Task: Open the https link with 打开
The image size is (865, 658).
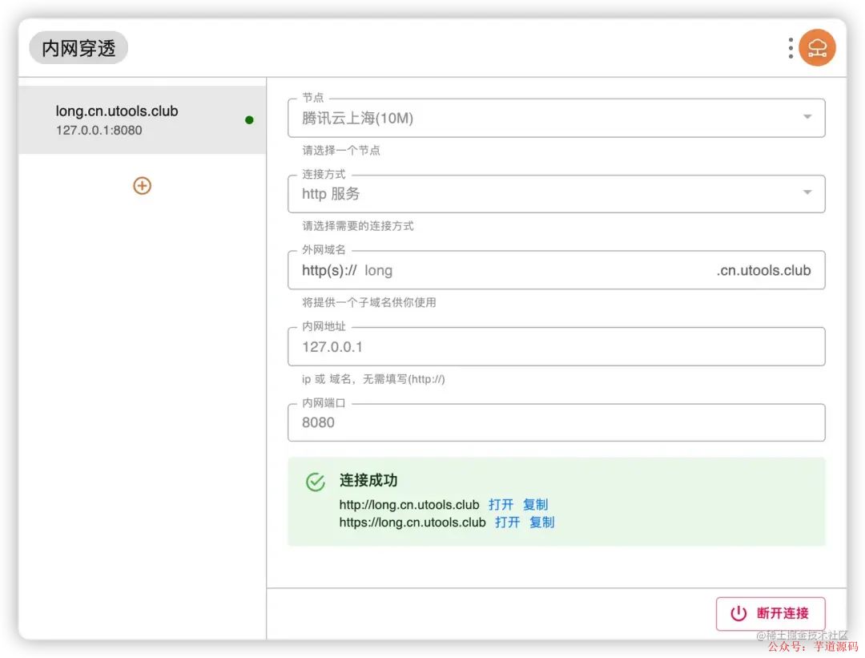Action: [x=508, y=523]
